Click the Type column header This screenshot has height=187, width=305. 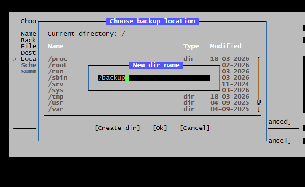[191, 46]
